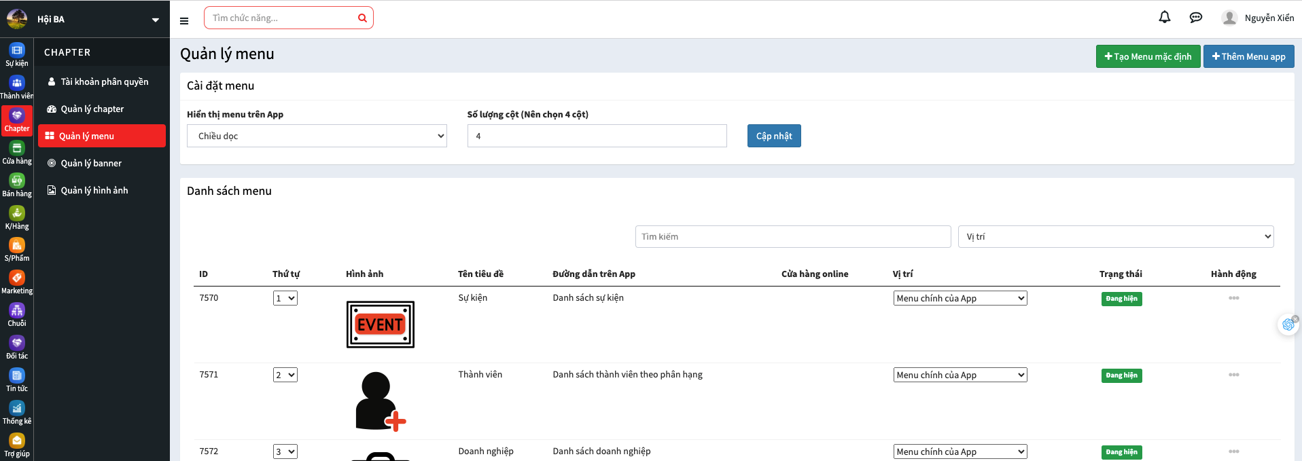The image size is (1302, 461).
Task: Toggle Đang hiện status for row 7571
Action: [x=1121, y=375]
